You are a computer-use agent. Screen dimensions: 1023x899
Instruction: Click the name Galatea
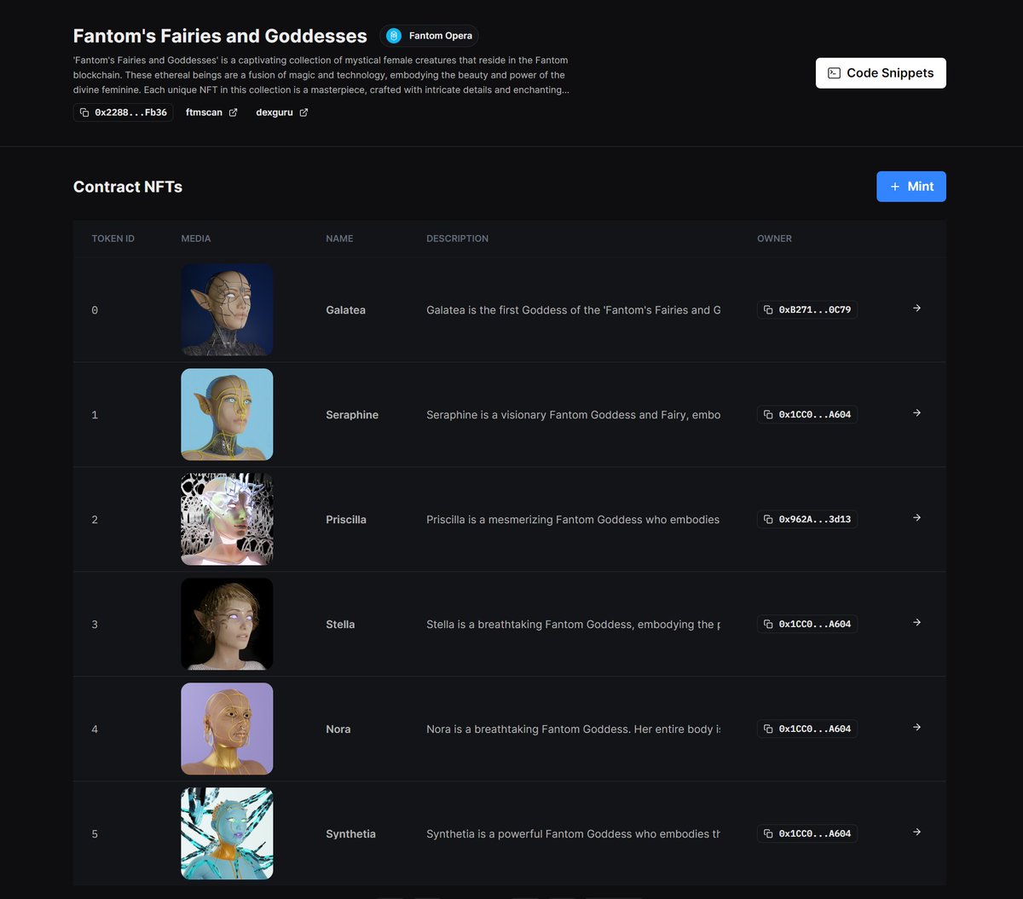tap(345, 310)
